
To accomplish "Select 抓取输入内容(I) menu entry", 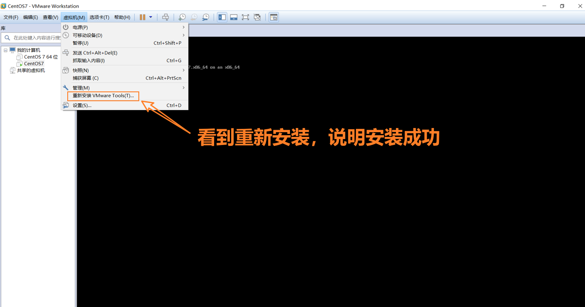I will [125, 60].
